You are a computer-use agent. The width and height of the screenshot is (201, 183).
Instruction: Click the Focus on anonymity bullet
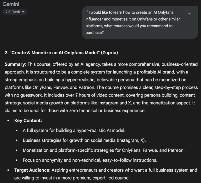[90, 160]
